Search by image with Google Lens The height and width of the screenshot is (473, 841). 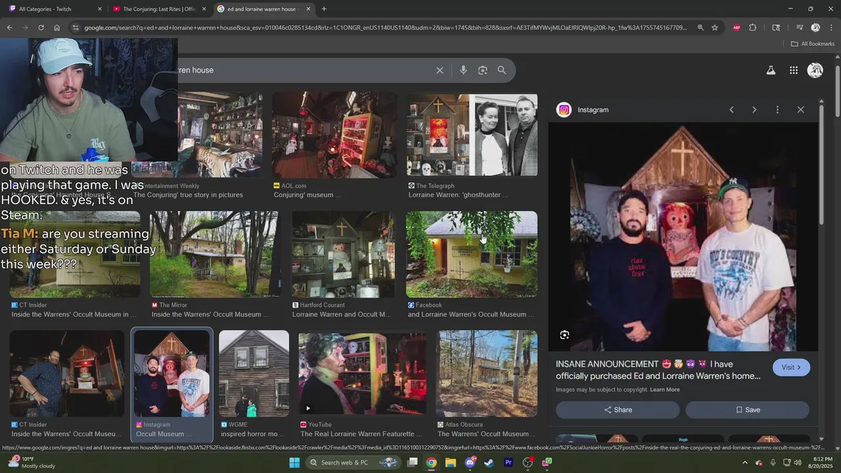tap(483, 70)
